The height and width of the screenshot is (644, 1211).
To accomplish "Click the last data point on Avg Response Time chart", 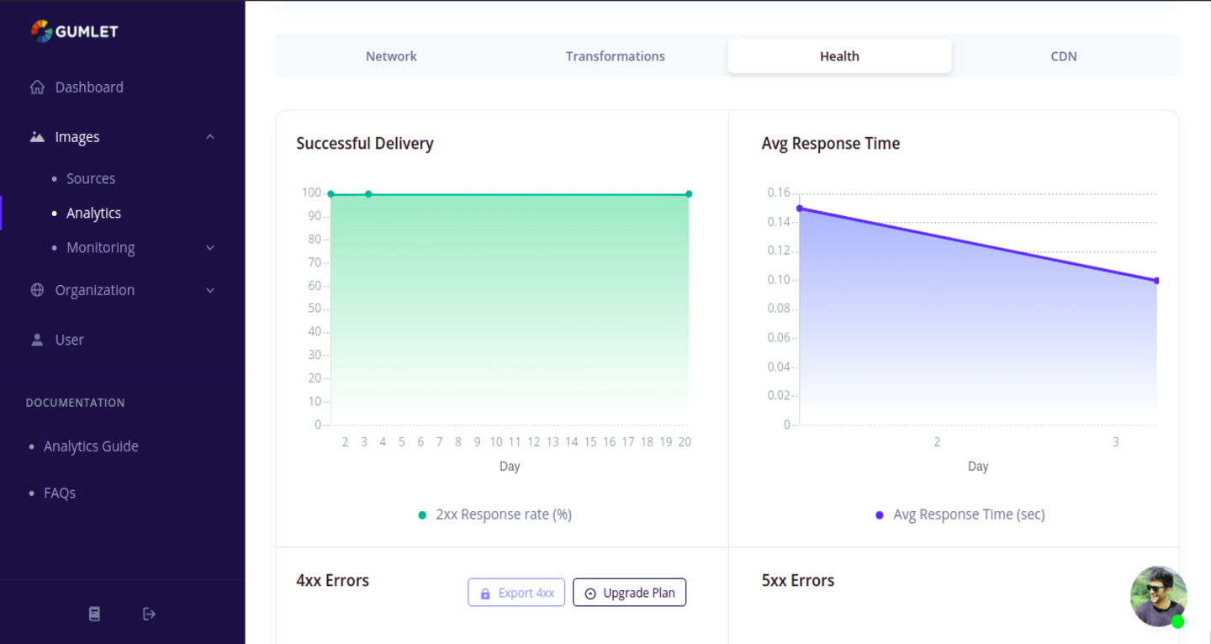I will pyautogui.click(x=1156, y=281).
